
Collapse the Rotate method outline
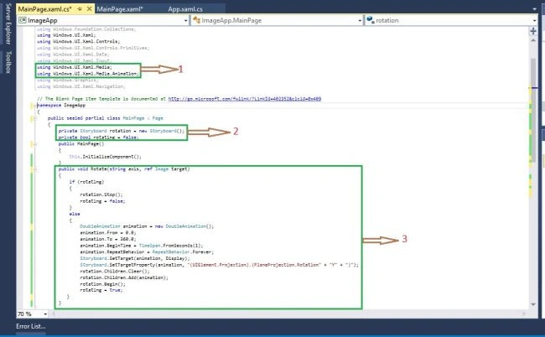35,169
